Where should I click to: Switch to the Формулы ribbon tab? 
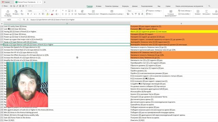pos(125,6)
